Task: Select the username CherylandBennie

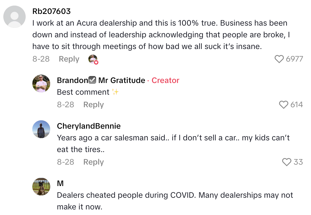Action: (89, 126)
